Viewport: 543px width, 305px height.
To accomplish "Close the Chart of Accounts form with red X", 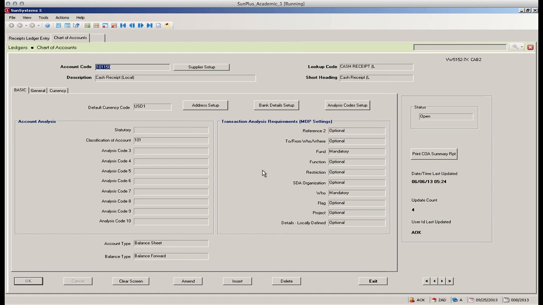I will pos(530,47).
